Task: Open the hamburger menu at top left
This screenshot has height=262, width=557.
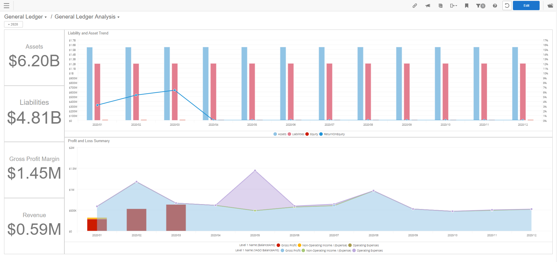Action: coord(6,6)
